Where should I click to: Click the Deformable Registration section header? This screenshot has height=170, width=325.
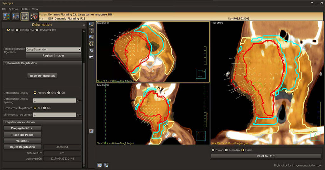coord(42,63)
